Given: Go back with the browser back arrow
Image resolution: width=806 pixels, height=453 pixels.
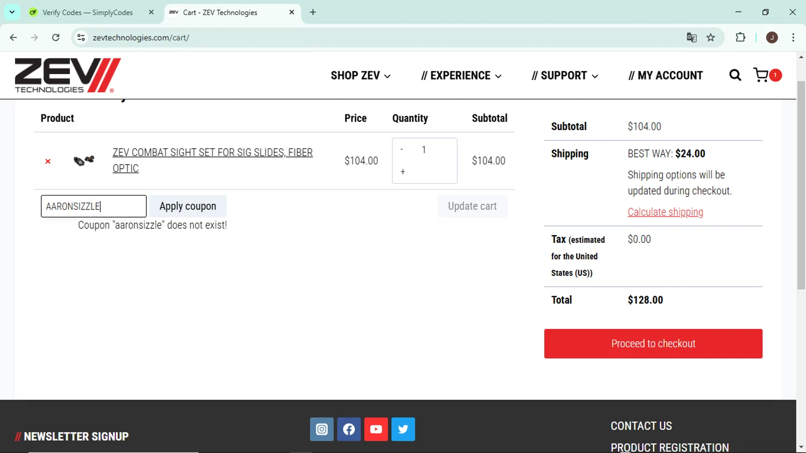Looking at the screenshot, I should pyautogui.click(x=13, y=38).
